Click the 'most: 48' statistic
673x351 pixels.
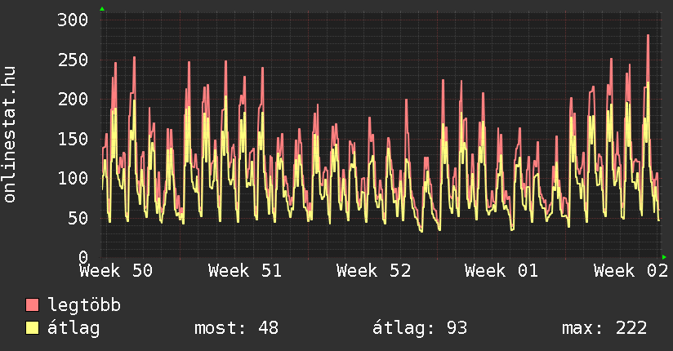point(236,328)
